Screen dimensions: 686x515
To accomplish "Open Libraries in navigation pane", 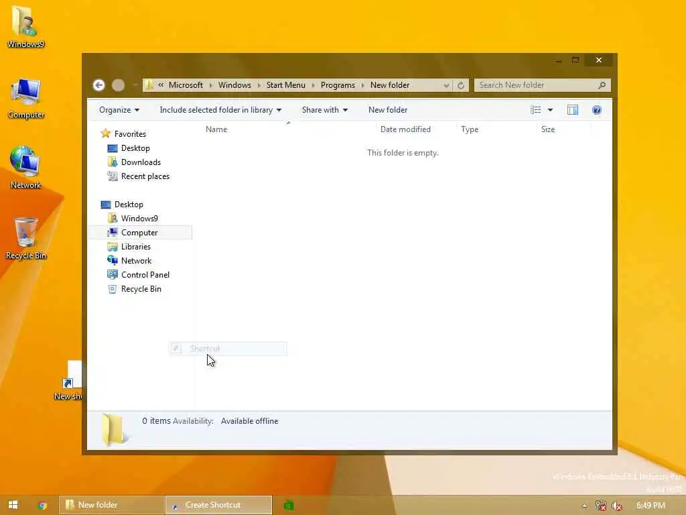I will coord(135,247).
